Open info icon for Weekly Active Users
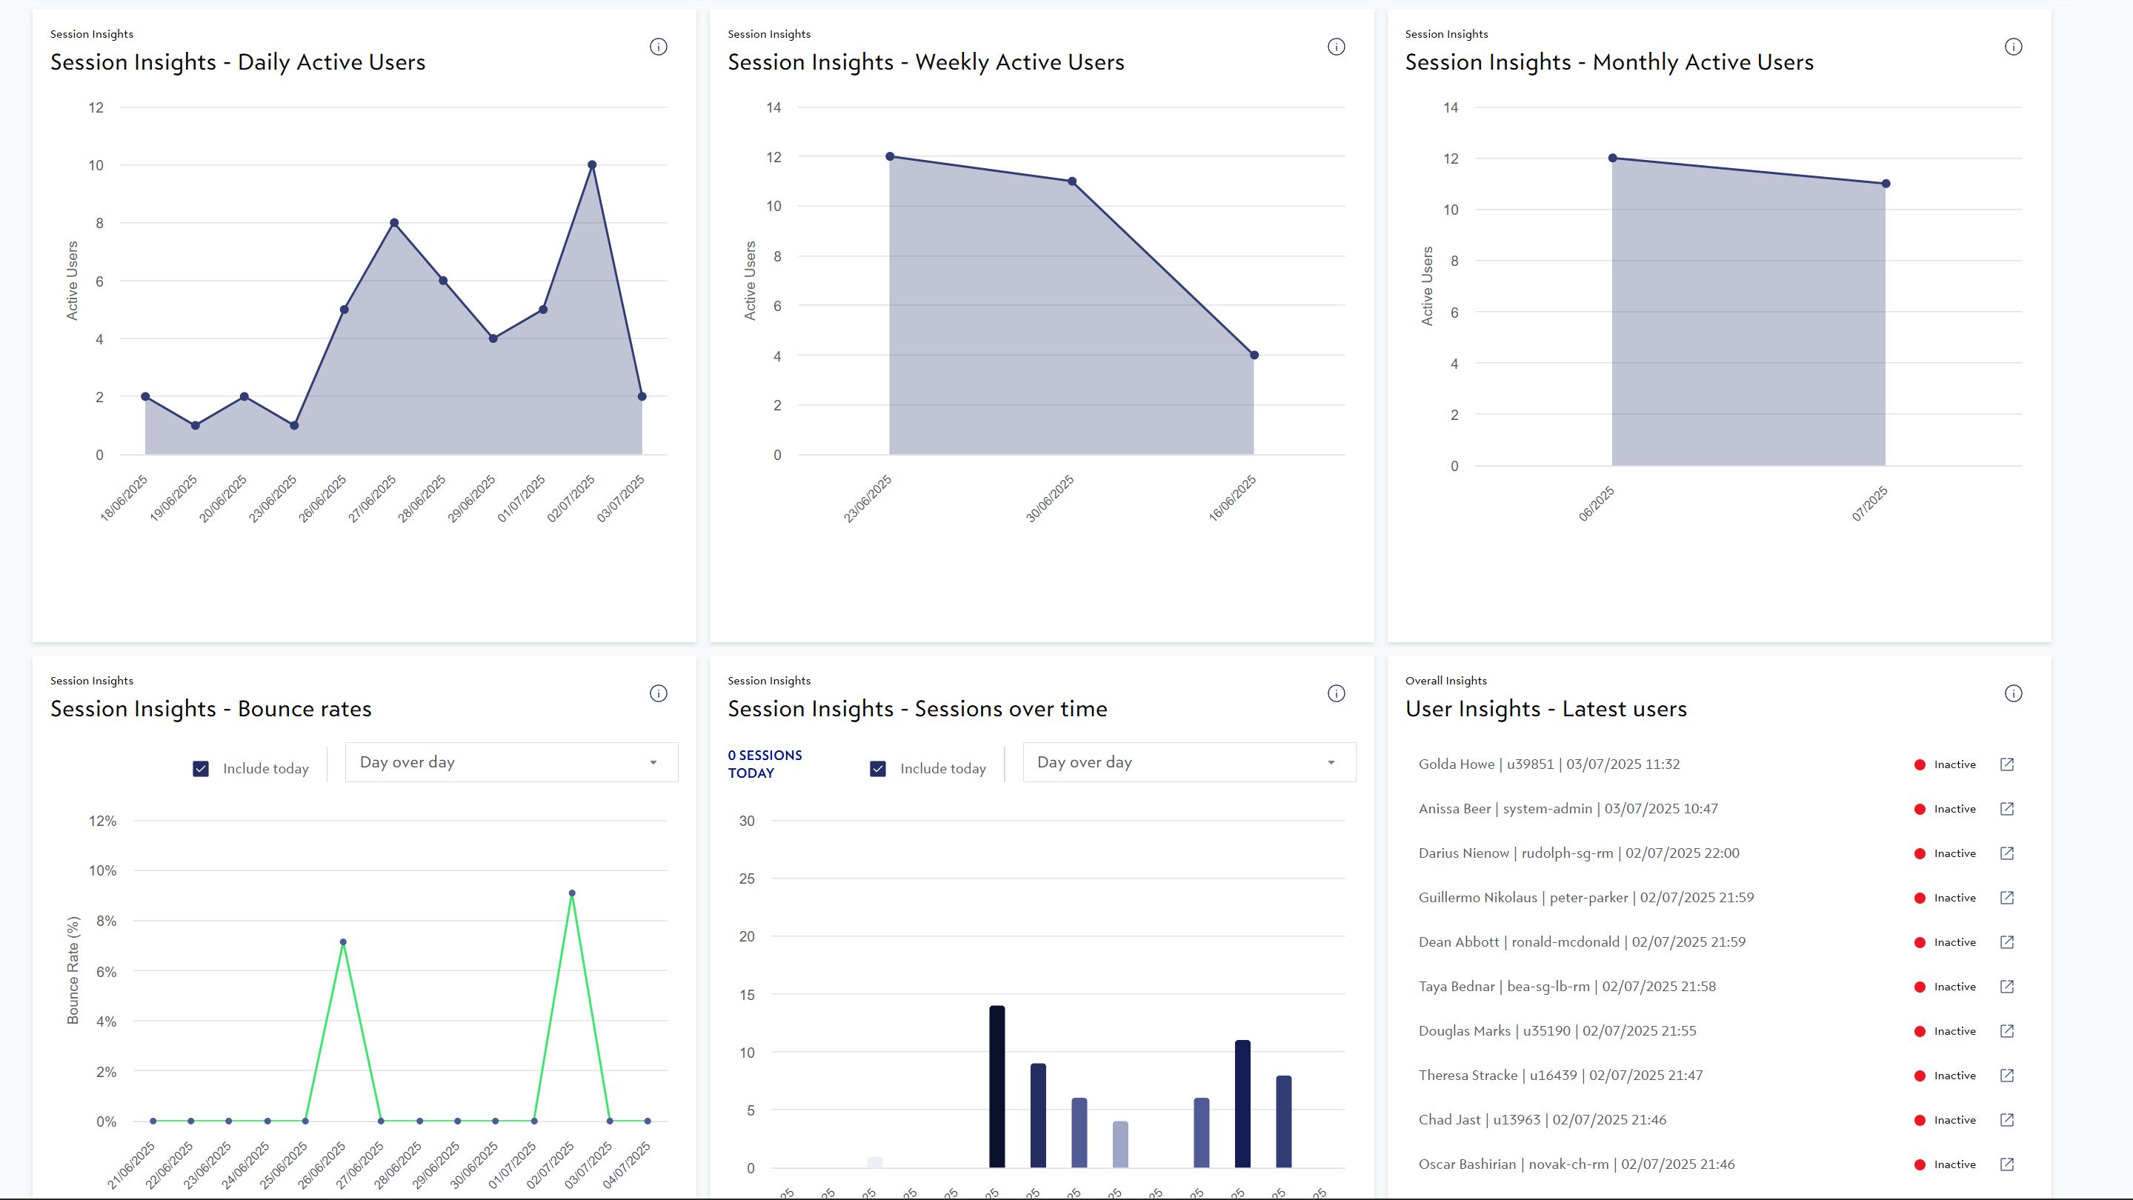The image size is (2133, 1200). pyautogui.click(x=1337, y=47)
